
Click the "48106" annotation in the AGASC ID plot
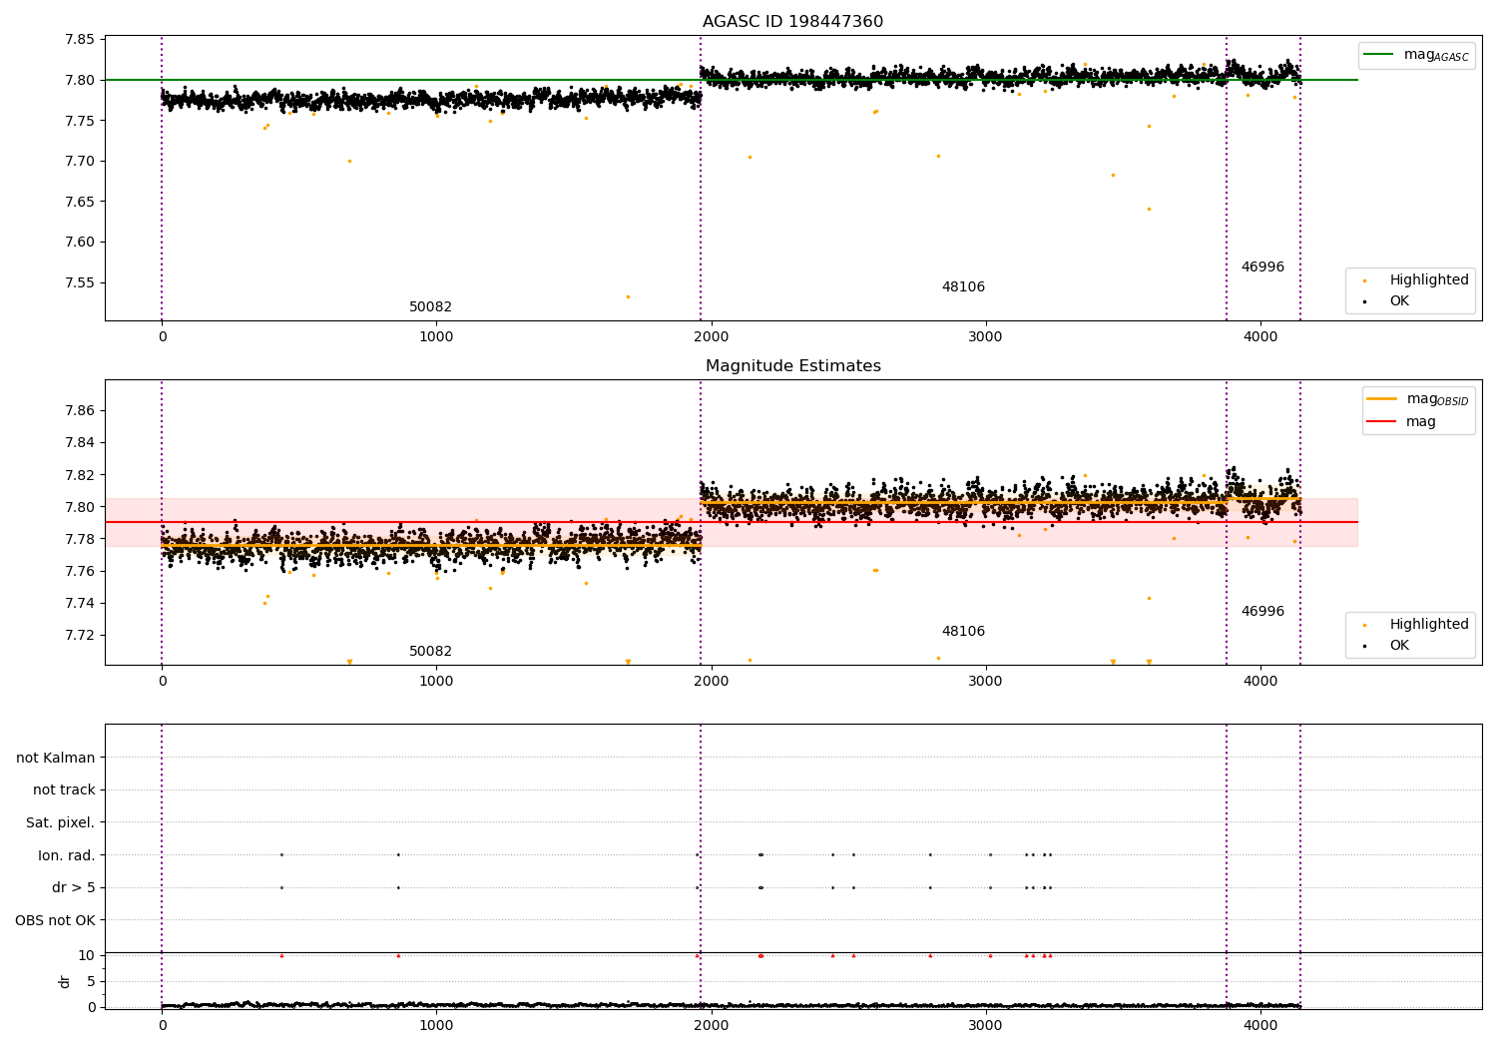pyautogui.click(x=963, y=287)
